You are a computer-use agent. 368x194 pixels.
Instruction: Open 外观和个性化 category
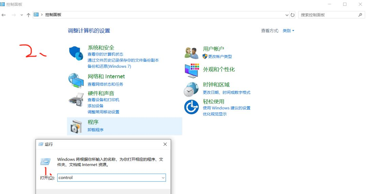click(219, 69)
